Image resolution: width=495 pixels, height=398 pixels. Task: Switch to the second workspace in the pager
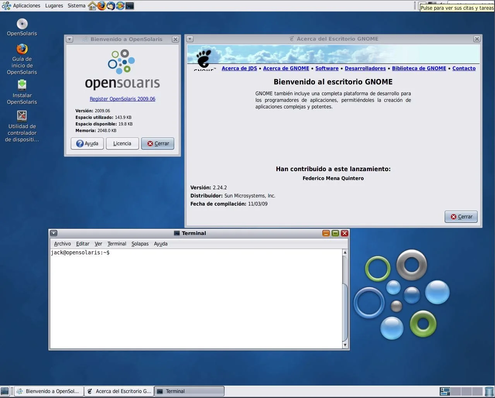pyautogui.click(x=456, y=391)
